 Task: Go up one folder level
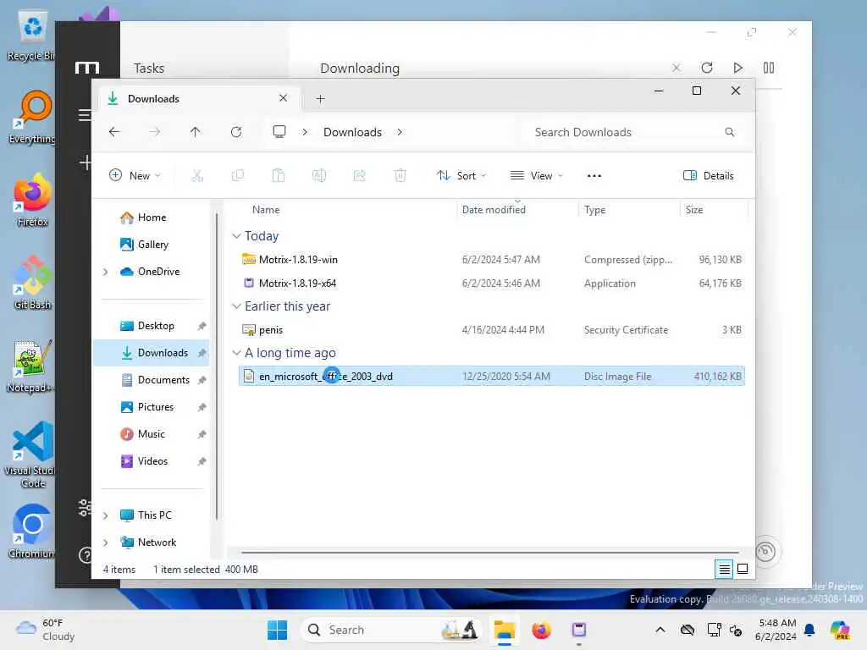[x=196, y=132]
